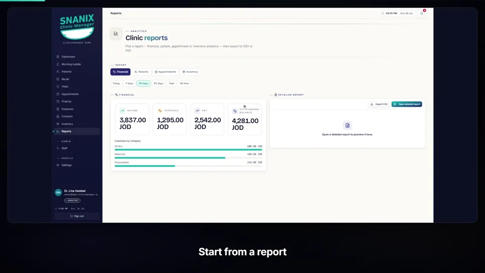The width and height of the screenshot is (485, 273).
Task: Click the sidebar Inventory box icon
Action: tap(58, 124)
